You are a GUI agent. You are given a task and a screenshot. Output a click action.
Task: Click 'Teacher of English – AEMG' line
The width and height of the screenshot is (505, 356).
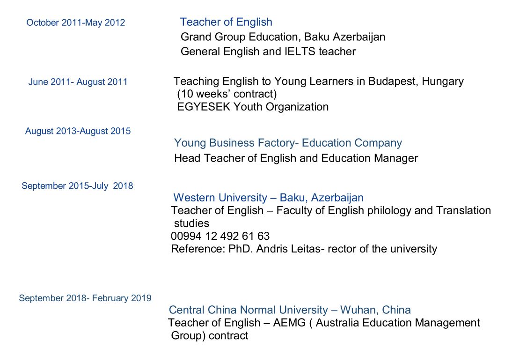(323, 323)
